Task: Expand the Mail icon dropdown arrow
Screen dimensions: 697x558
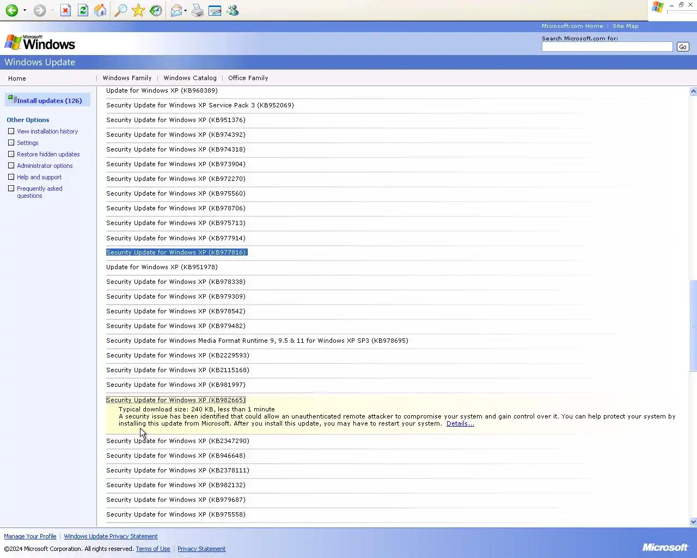Action: (185, 10)
